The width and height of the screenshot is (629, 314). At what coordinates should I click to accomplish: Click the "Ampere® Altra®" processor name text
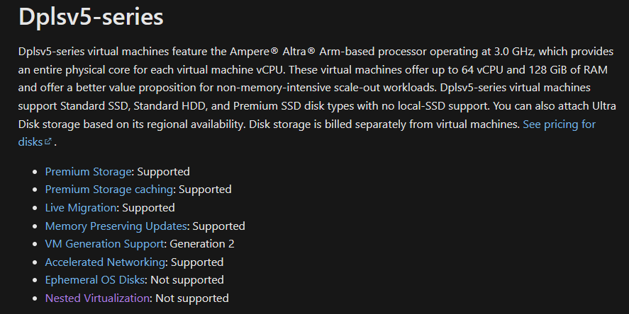(272, 52)
